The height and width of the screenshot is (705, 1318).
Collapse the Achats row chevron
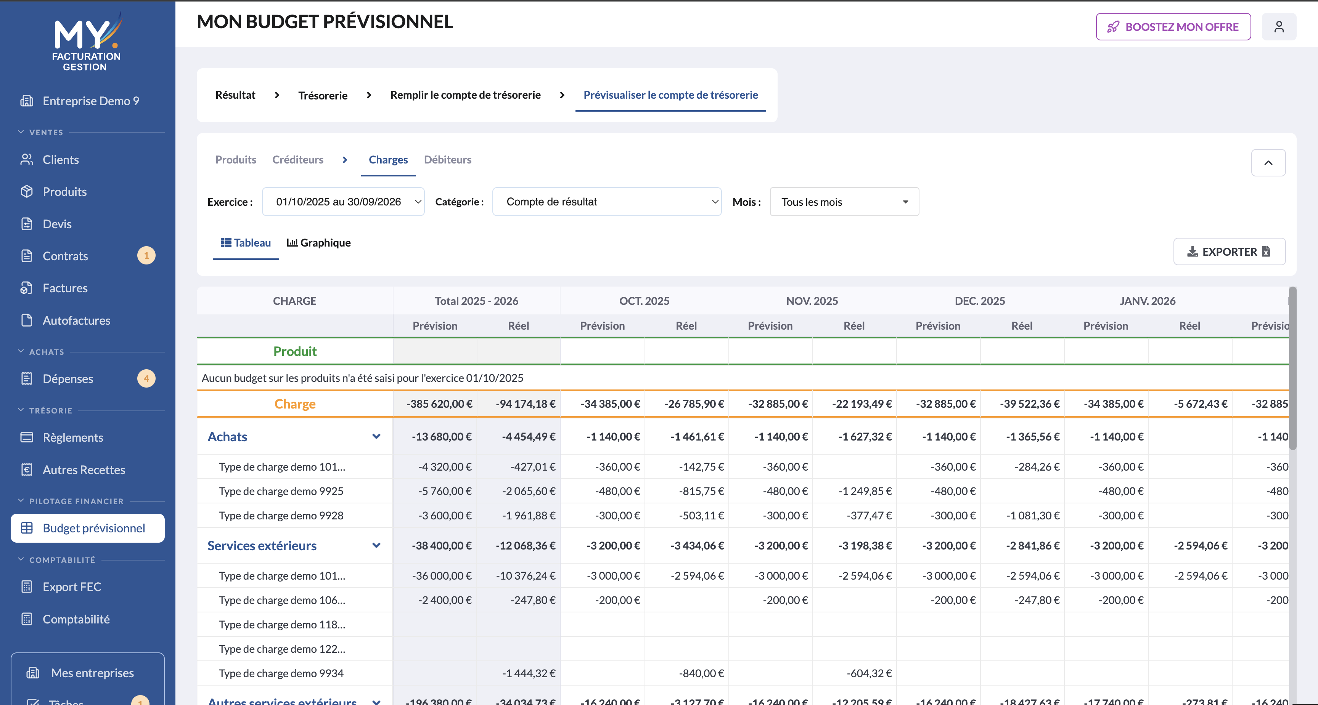pyautogui.click(x=376, y=436)
